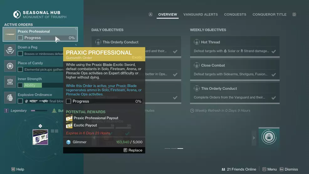The image size is (309, 174).
Task: Click the Weekly Objectives heading
Action: [x=208, y=30]
